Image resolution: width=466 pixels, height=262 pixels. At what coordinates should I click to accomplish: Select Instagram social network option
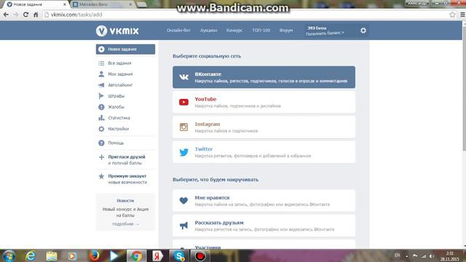coord(264,127)
